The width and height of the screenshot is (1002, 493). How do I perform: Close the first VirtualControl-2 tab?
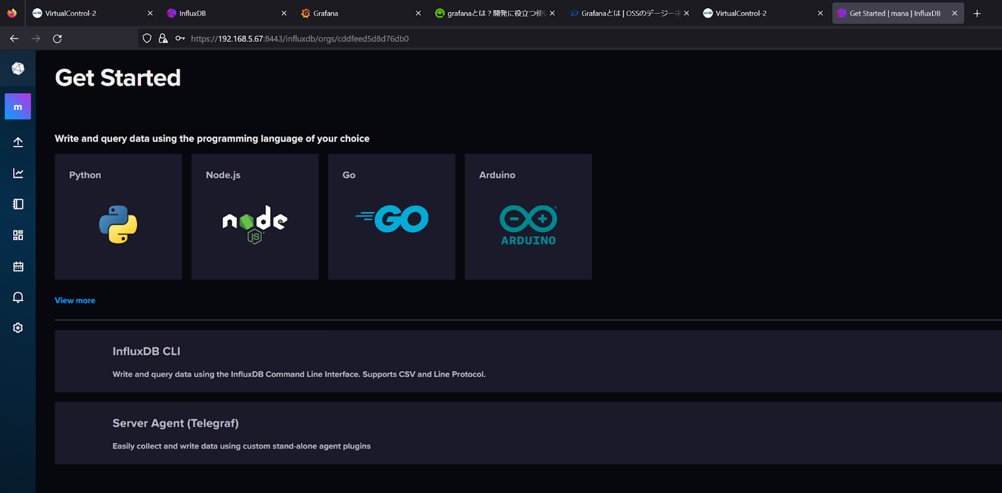[x=150, y=13]
